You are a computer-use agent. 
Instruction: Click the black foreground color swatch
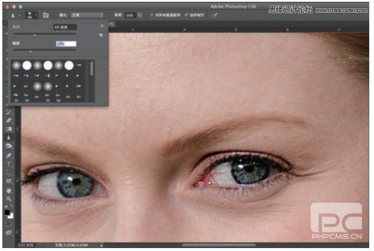pos(7,212)
